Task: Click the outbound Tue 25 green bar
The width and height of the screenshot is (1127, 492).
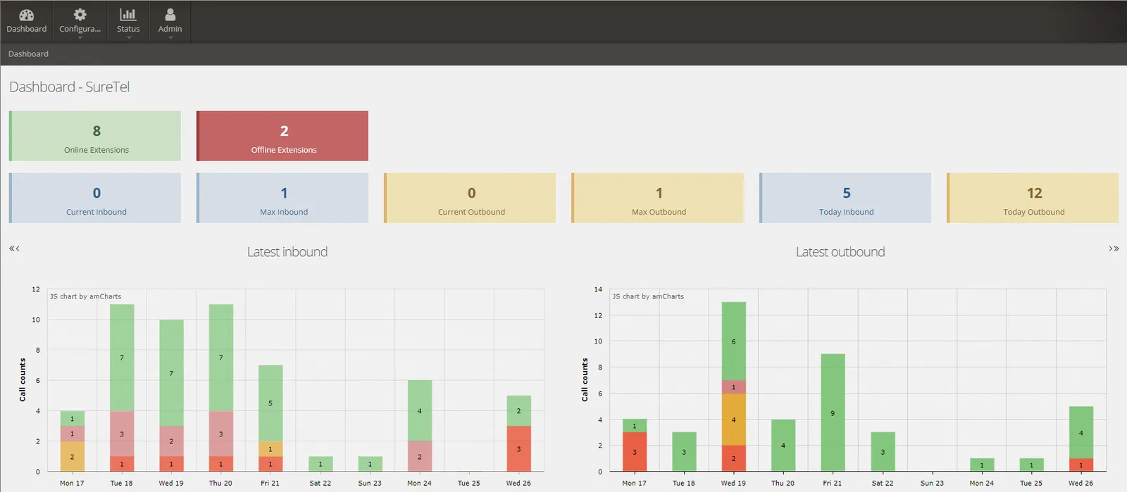Action: 1031,465
